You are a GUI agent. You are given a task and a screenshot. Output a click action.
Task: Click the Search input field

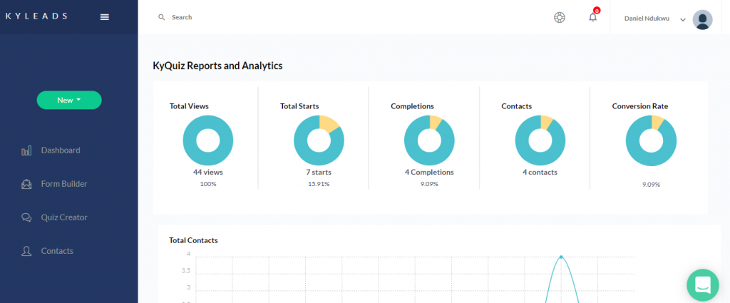285,17
